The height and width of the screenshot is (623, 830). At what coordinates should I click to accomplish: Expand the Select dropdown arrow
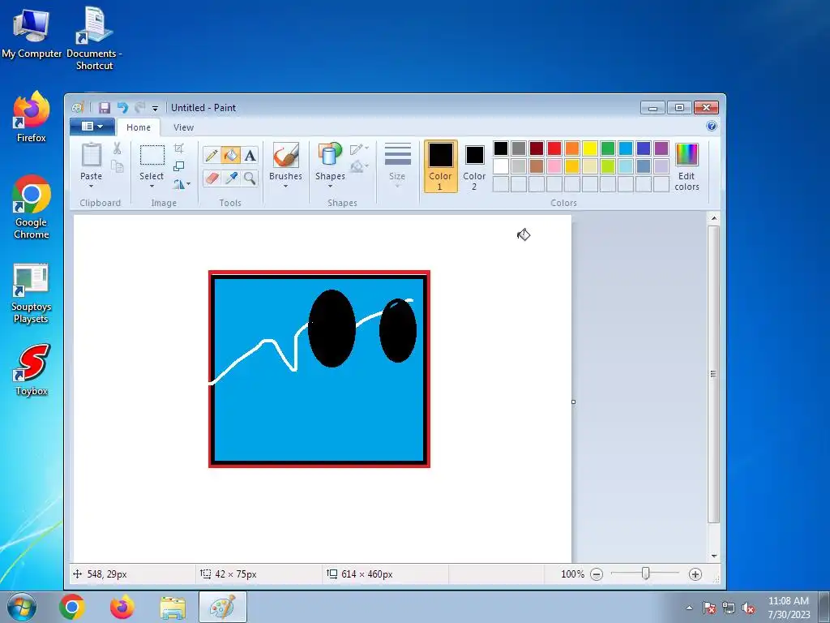[152, 186]
